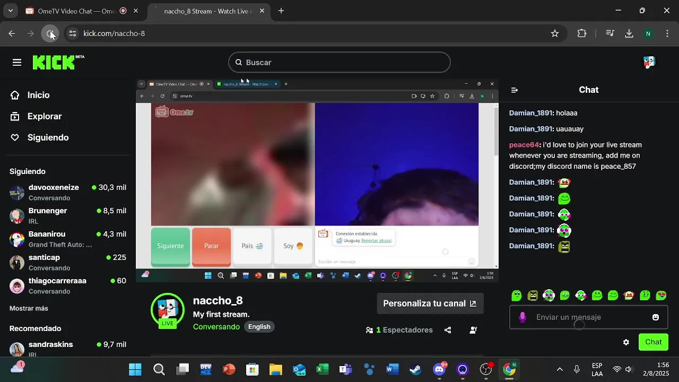Close the naccho_8 Stream tab

262,11
